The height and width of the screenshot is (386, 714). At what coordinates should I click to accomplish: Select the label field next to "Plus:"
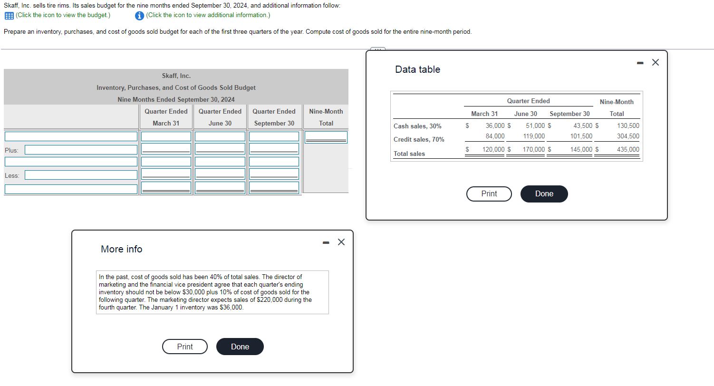(81, 150)
